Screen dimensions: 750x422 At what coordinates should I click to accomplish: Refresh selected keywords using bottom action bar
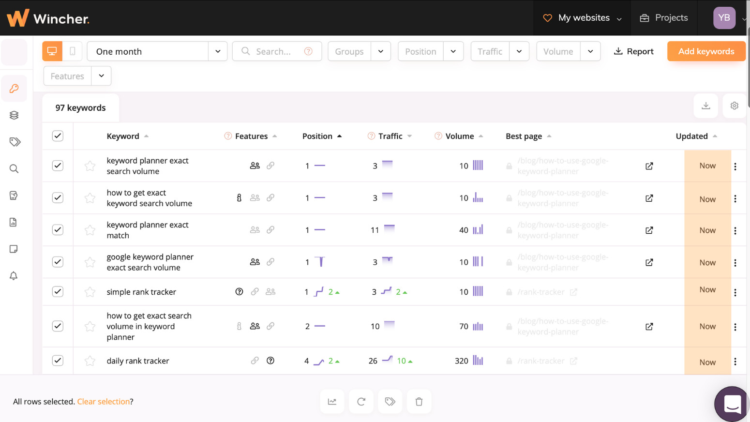click(x=361, y=401)
